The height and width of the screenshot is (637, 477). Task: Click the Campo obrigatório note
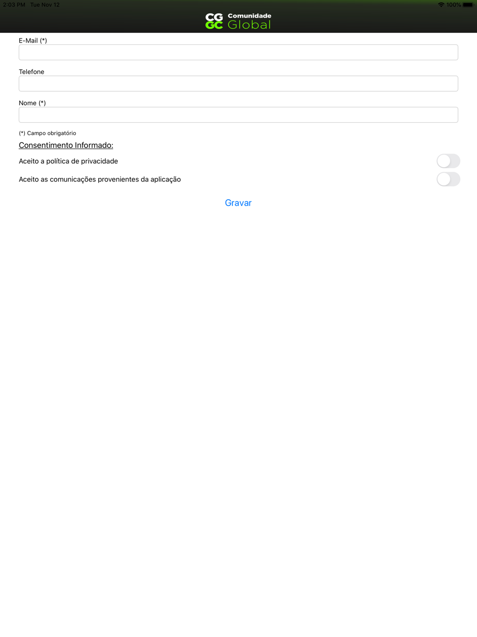click(x=47, y=133)
